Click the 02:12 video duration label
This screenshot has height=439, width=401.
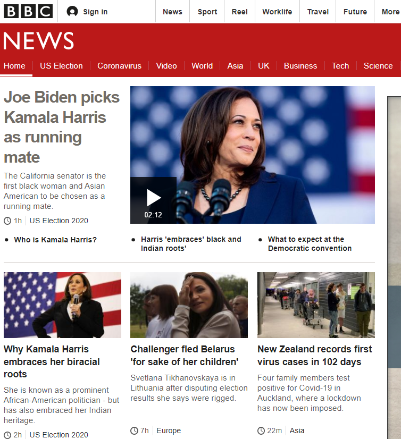coord(153,215)
